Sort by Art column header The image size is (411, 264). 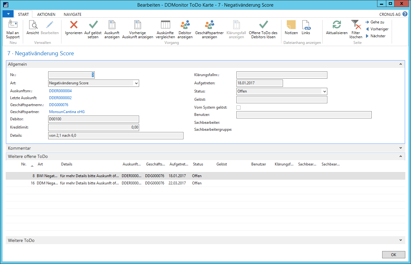pos(40,164)
